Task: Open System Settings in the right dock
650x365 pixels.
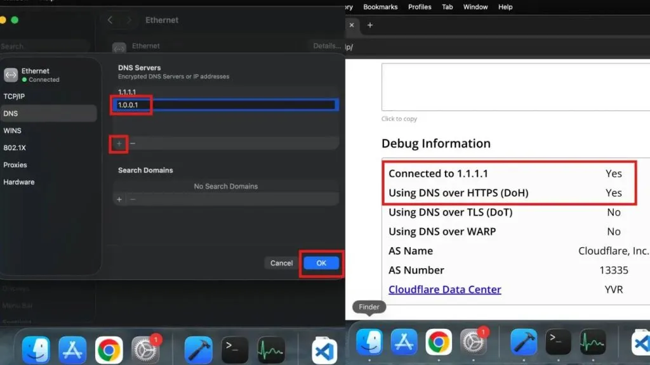Action: [x=473, y=342]
